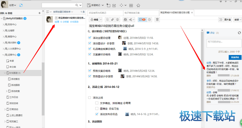
Task: Open the 工作日志 folder
Action: (12, 97)
